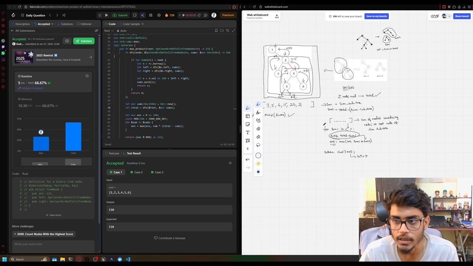This screenshot has height=266, width=473.
Task: Expand the code editor to fullscreen
Action: 233,31
